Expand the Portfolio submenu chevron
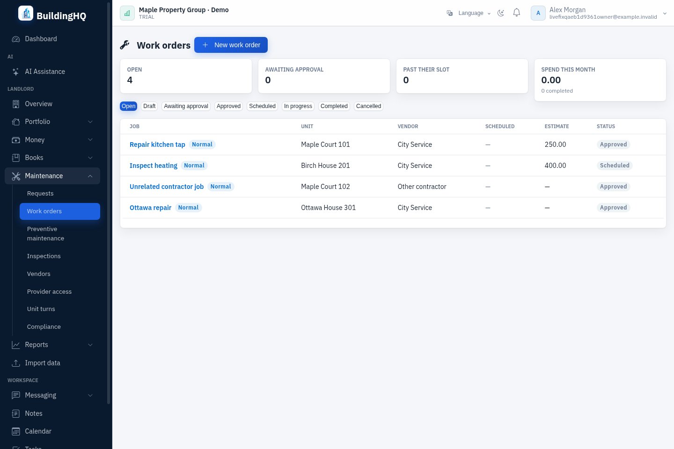This screenshot has width=674, height=449. tap(90, 122)
